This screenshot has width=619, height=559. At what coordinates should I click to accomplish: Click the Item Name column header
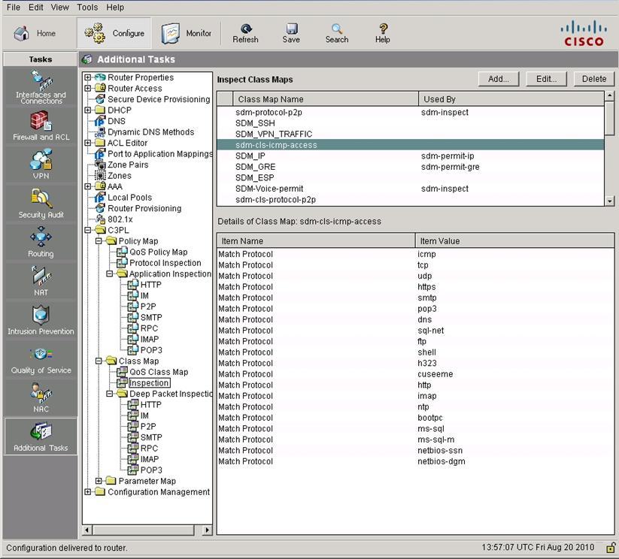(316, 241)
